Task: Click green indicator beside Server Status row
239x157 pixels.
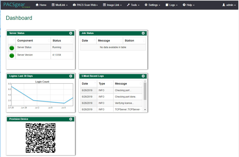Action: click(12, 48)
